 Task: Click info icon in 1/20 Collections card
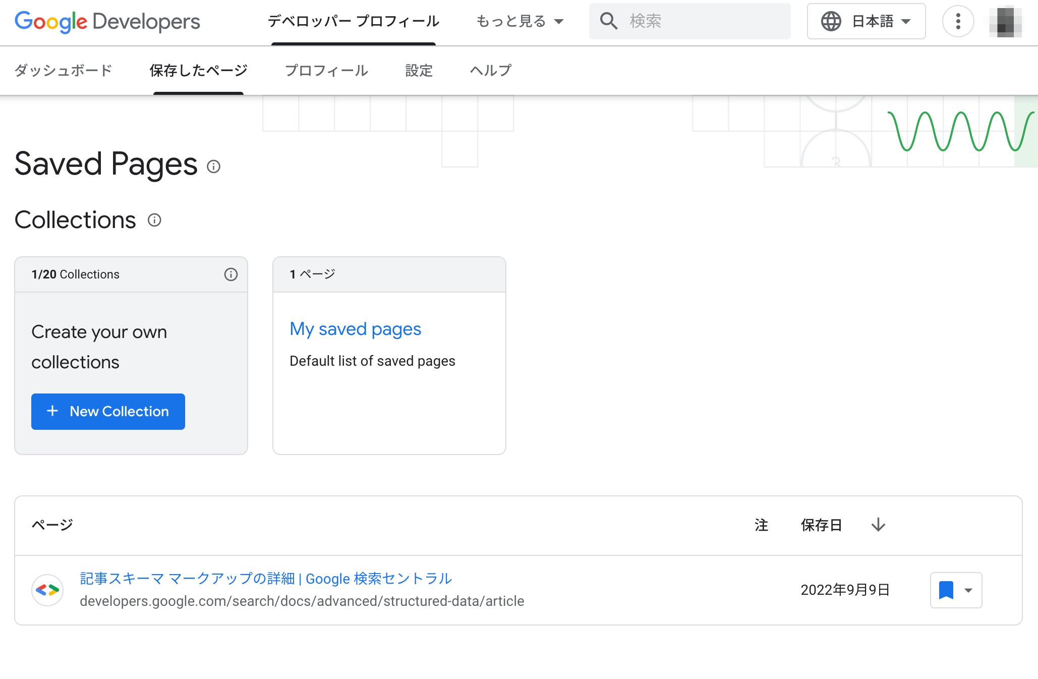pos(231,274)
